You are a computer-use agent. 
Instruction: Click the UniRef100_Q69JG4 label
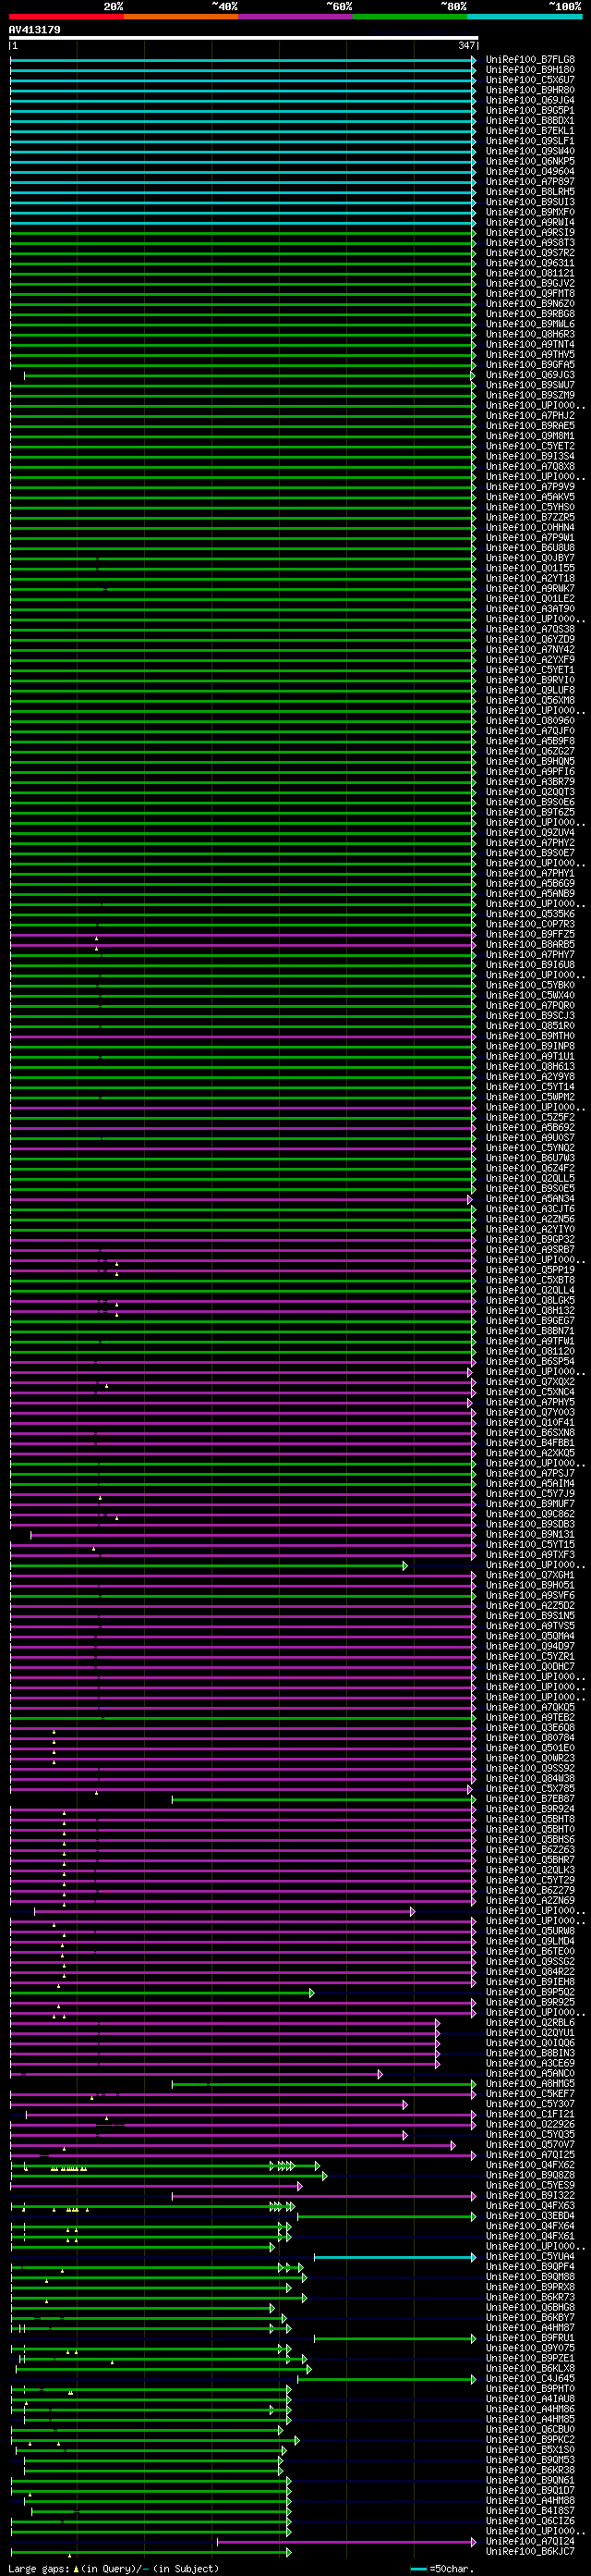click(x=530, y=100)
